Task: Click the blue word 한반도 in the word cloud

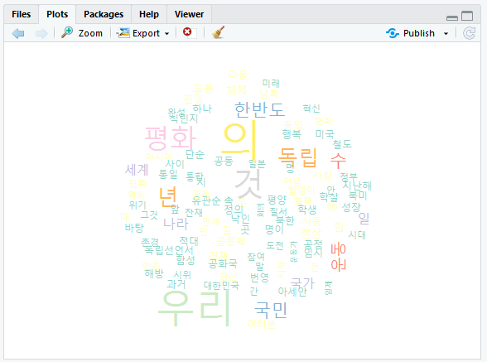Action: point(259,109)
